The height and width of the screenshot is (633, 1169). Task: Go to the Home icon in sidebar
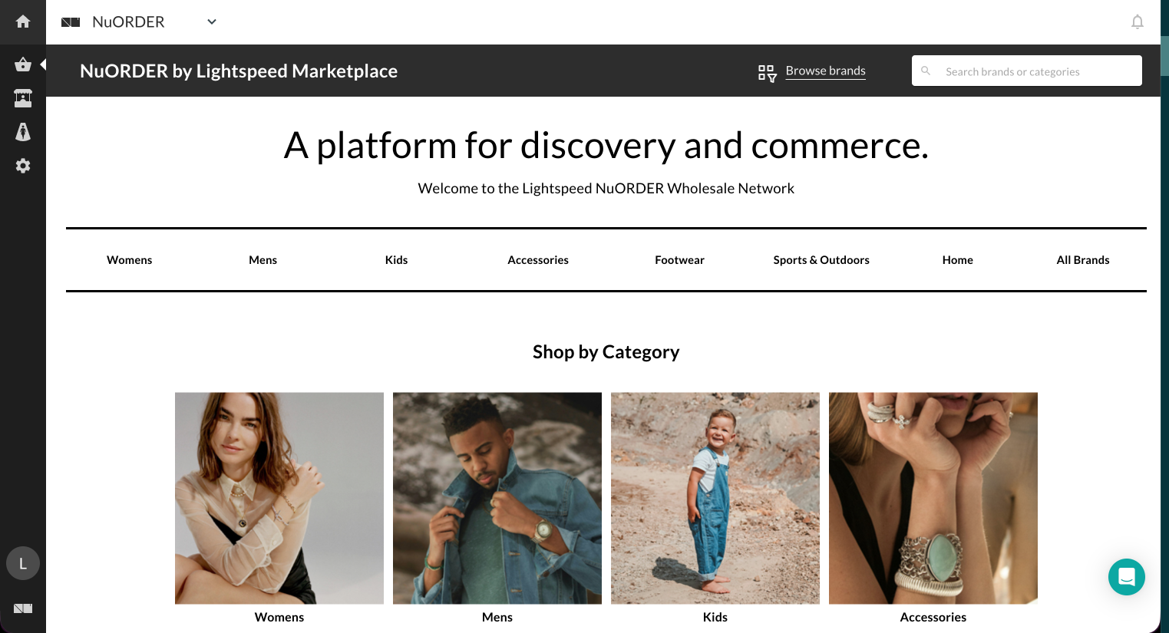click(x=23, y=21)
